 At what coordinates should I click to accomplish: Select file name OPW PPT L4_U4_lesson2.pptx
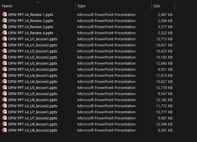pyautogui.click(x=33, y=82)
